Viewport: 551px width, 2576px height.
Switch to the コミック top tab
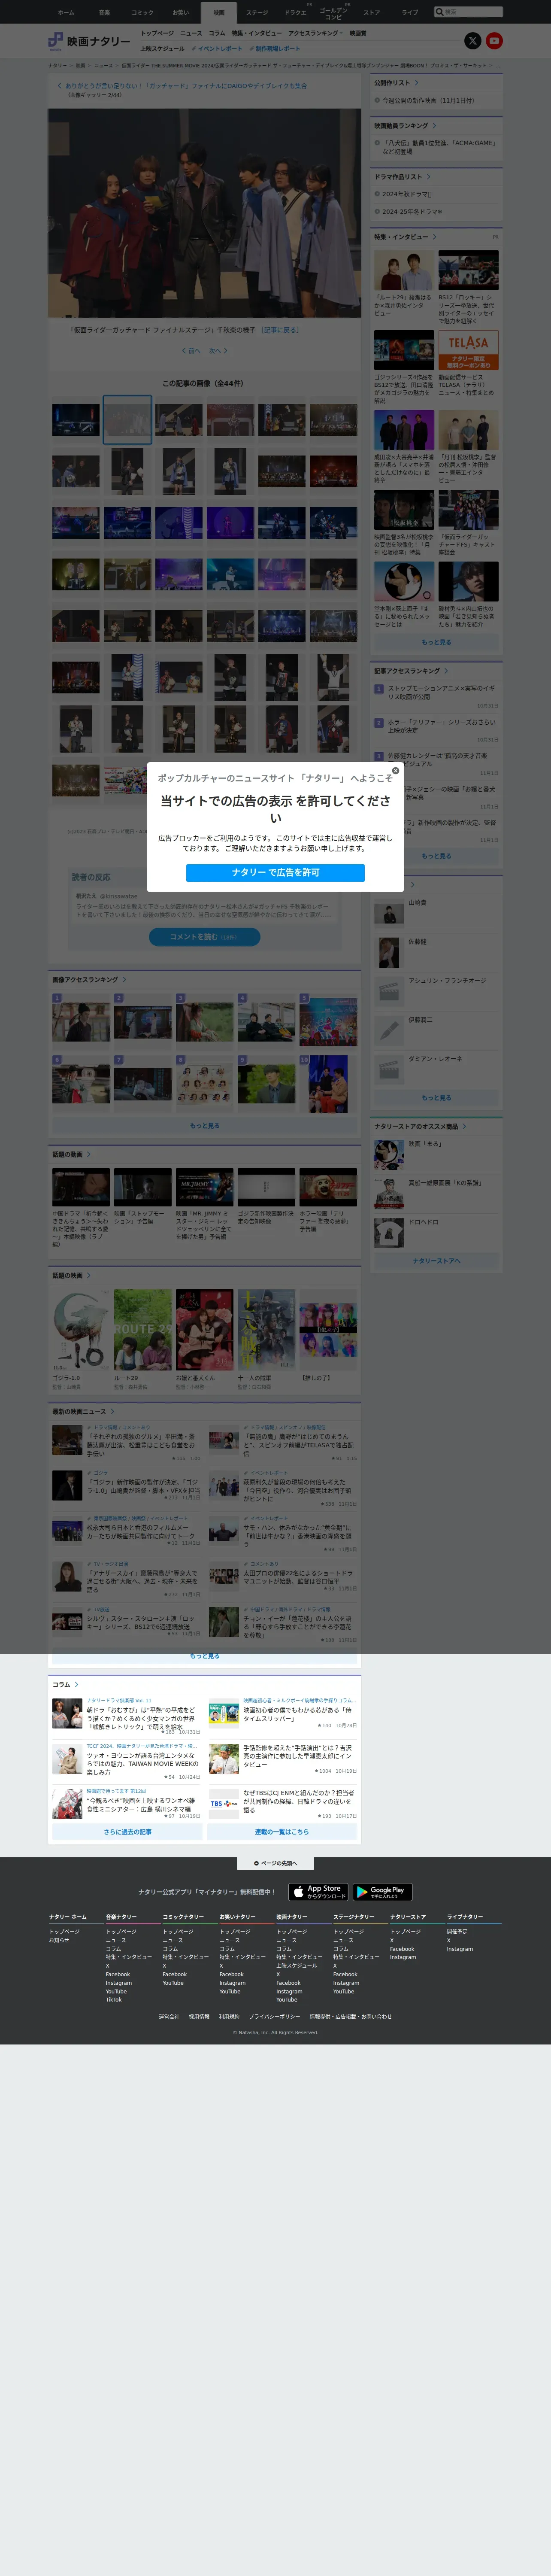[x=142, y=13]
